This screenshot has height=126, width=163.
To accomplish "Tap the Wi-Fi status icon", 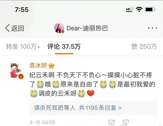I will click(x=139, y=10).
